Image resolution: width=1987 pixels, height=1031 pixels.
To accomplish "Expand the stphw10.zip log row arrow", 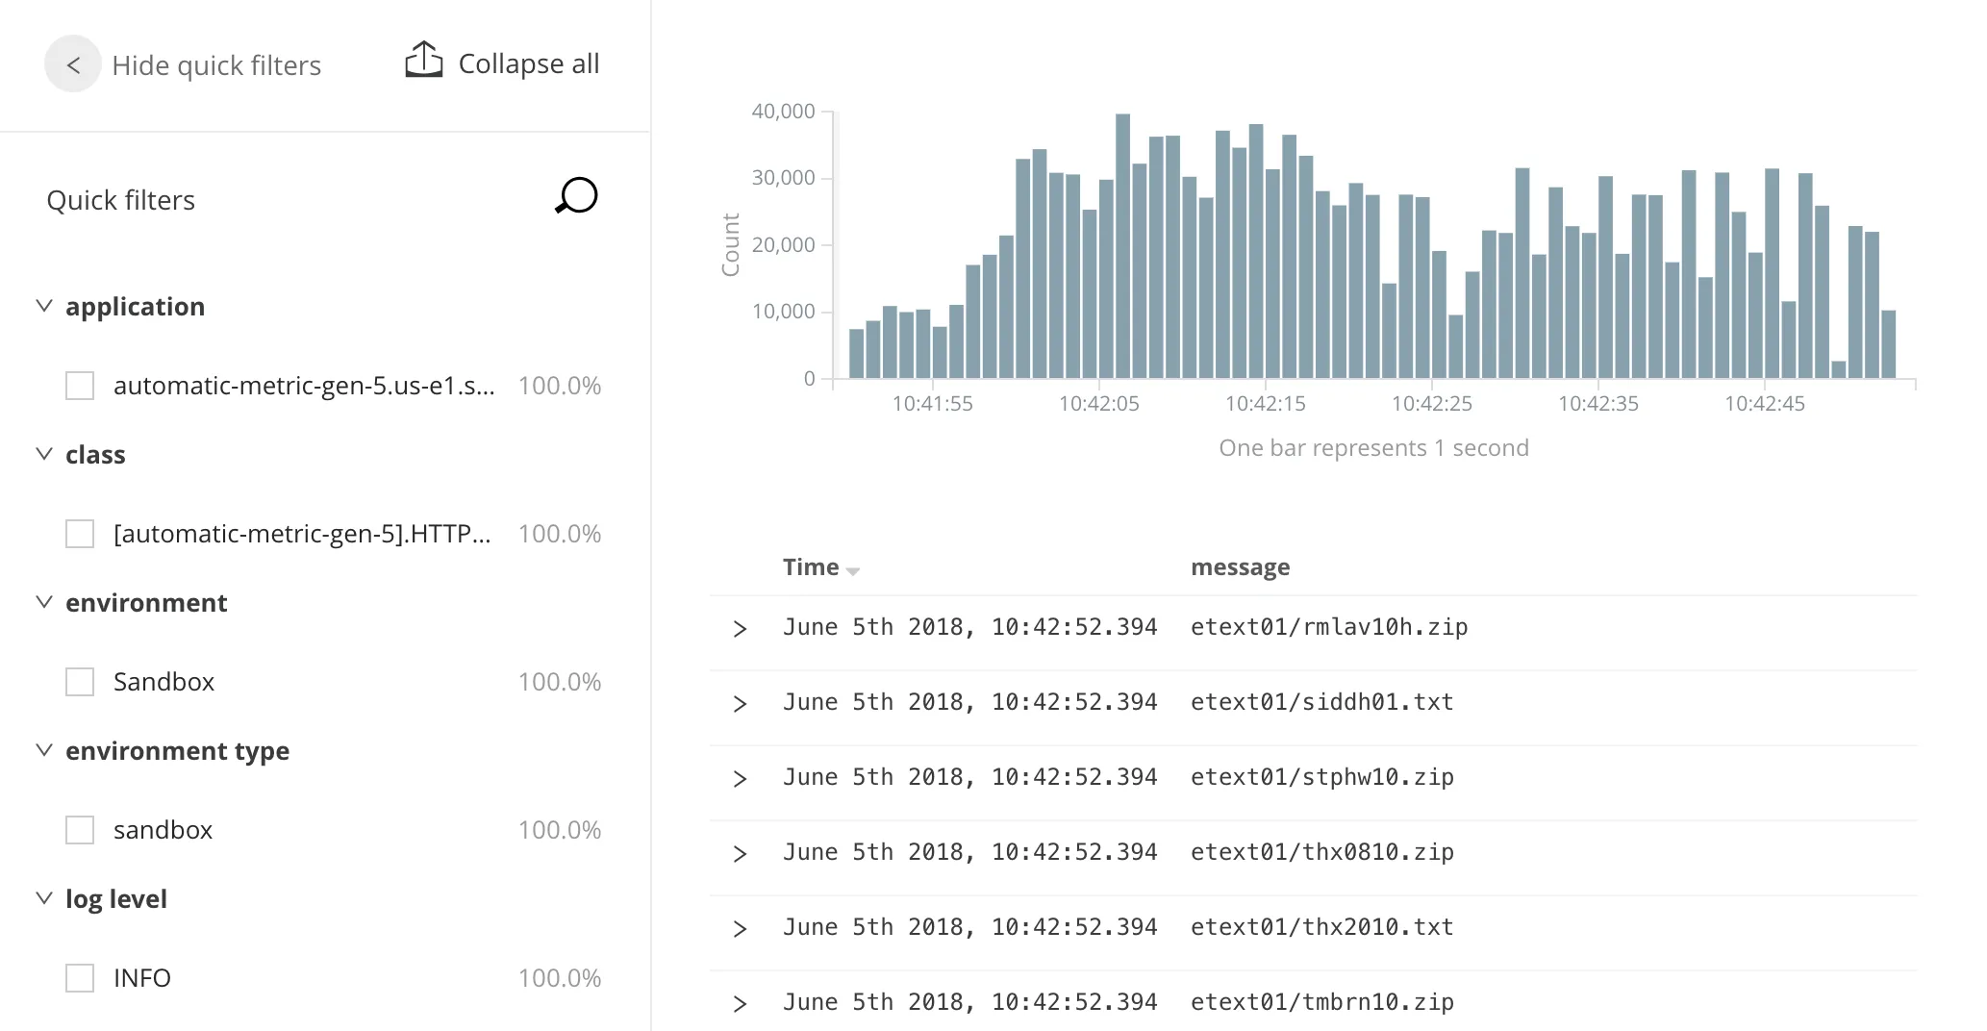I will (x=740, y=779).
